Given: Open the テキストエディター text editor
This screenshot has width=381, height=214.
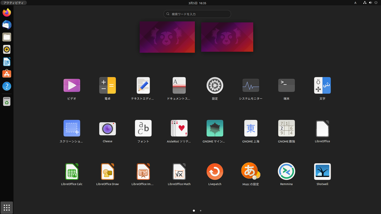Looking at the screenshot, I should tap(143, 86).
